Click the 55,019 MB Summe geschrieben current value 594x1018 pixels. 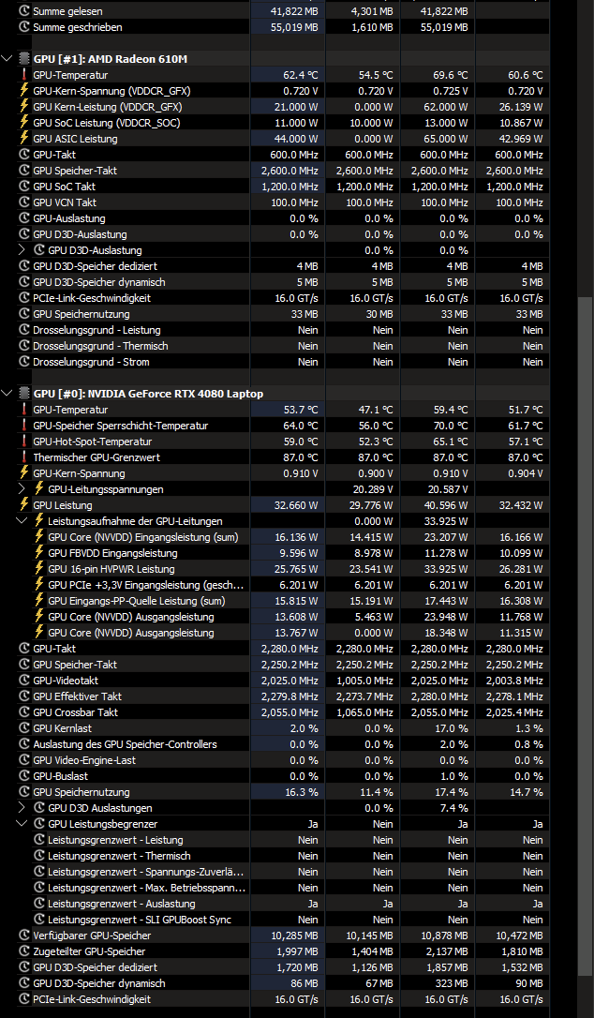coord(295,27)
